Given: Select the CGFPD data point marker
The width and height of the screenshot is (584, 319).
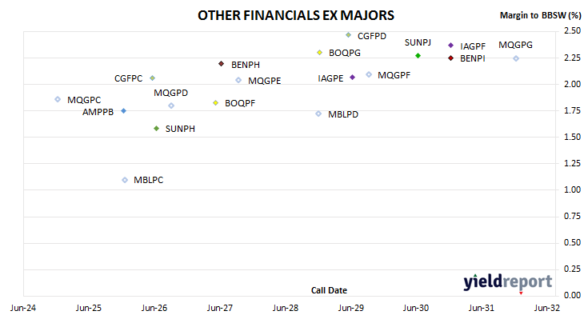Looking at the screenshot, I should pos(348,35).
